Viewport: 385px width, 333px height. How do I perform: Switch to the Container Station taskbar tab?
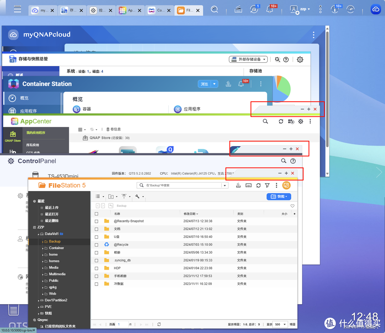tap(160, 10)
